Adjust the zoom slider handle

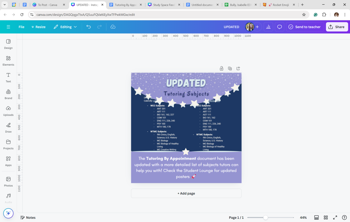pyautogui.click(x=266, y=218)
